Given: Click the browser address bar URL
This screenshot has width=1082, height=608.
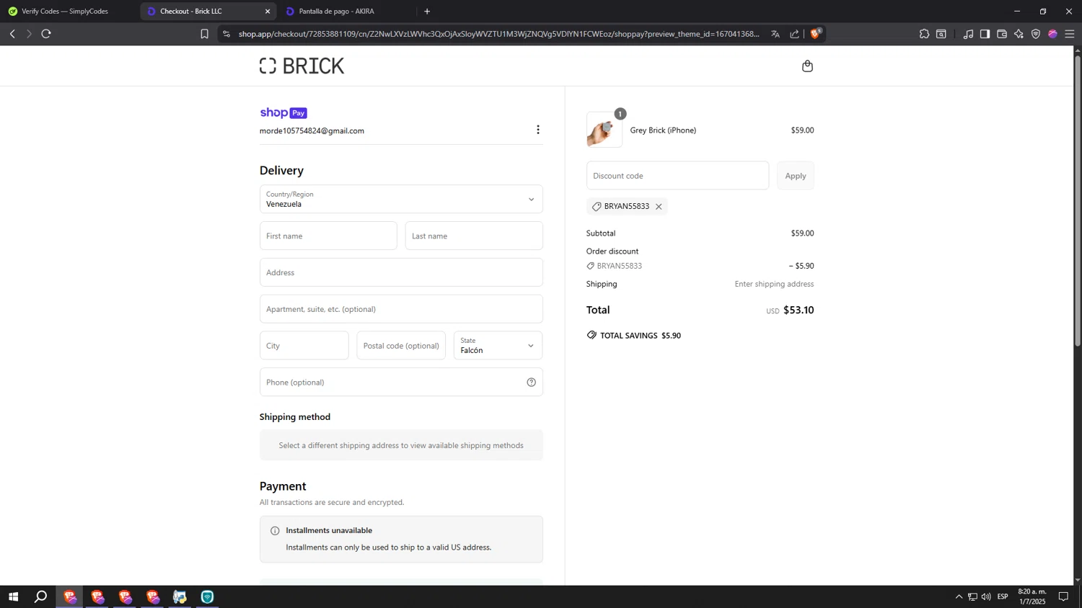Looking at the screenshot, I should click(x=498, y=34).
